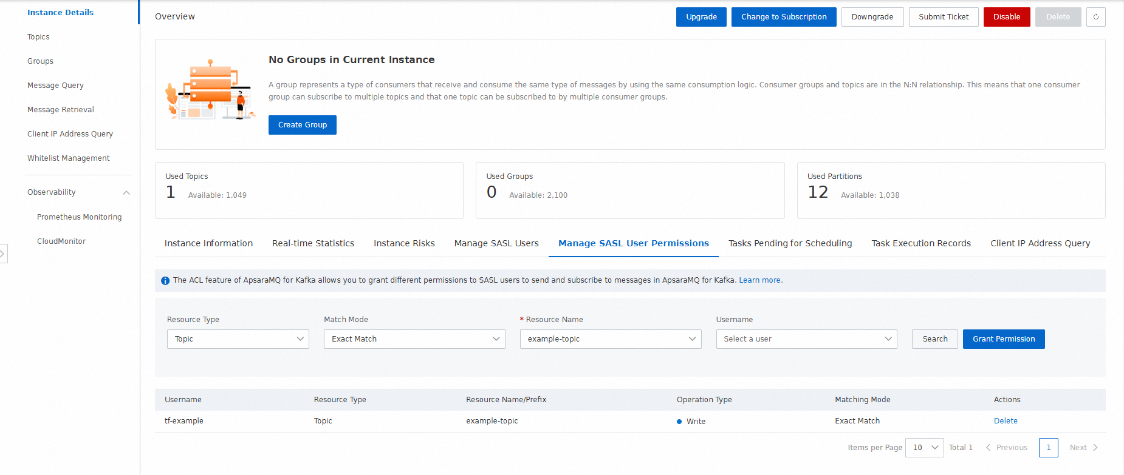Open the Learn more link
Viewport: 1124px width, 475px height.
(x=759, y=280)
